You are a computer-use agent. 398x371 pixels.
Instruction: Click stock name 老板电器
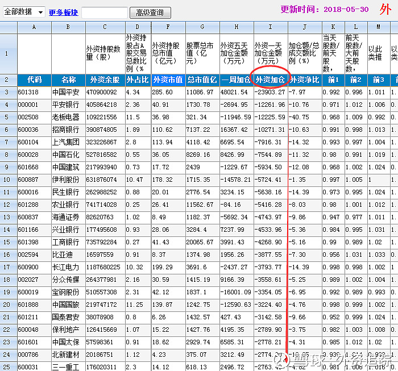[x=65, y=117]
